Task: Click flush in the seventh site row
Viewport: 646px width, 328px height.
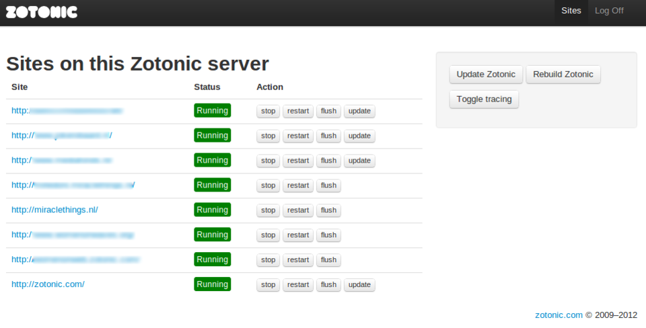Action: (x=328, y=259)
